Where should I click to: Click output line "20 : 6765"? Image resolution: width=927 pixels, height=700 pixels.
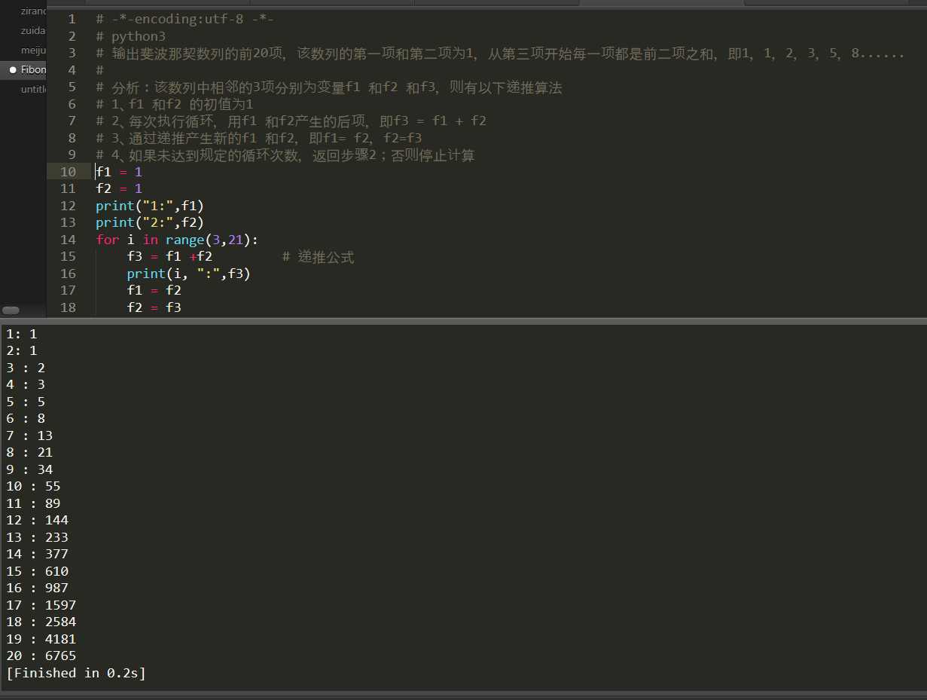41,656
